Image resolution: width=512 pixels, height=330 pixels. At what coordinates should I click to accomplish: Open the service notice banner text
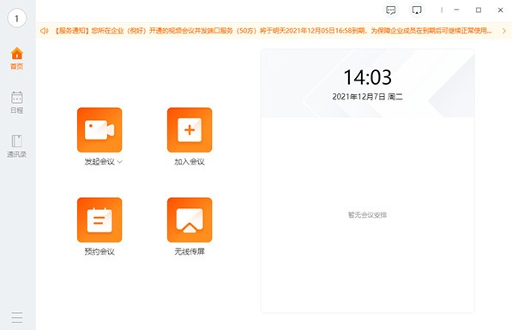[x=273, y=31]
